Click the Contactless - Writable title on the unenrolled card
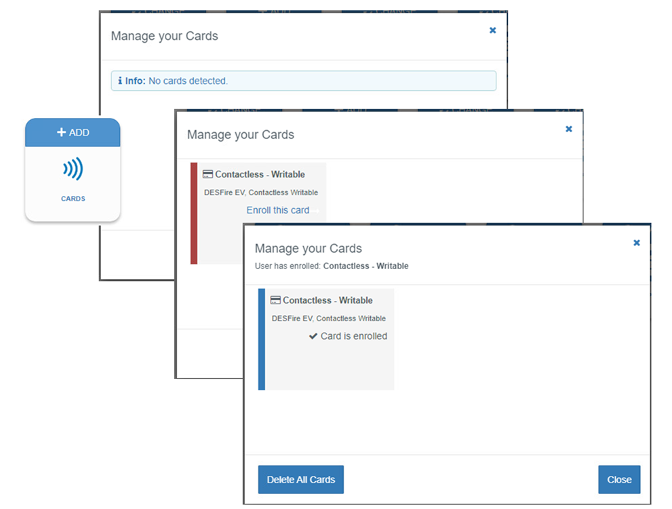The width and height of the screenshot is (672, 509). click(260, 175)
